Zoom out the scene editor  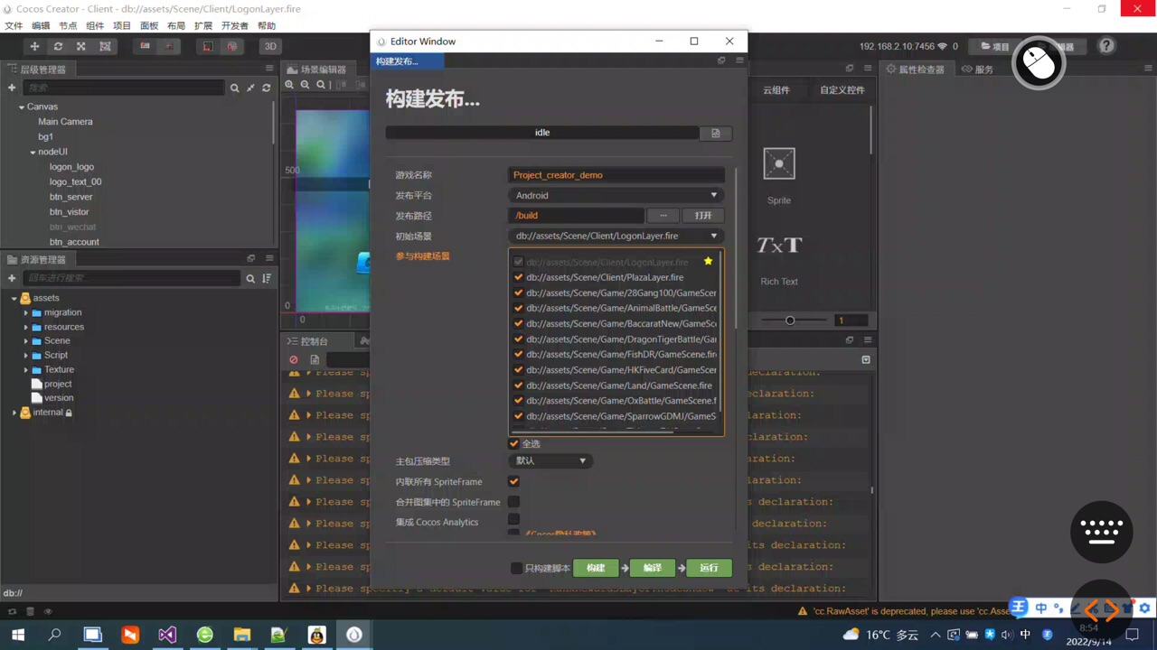tap(306, 85)
